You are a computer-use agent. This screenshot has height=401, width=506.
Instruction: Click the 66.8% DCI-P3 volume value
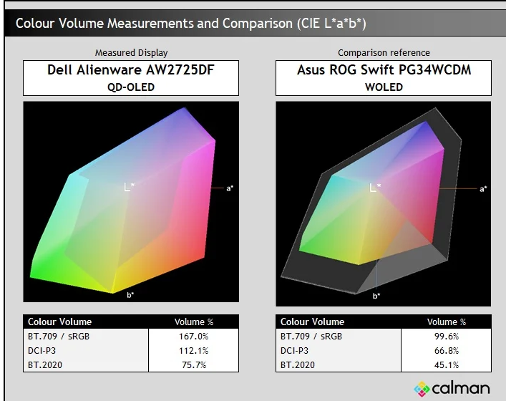[447, 351]
